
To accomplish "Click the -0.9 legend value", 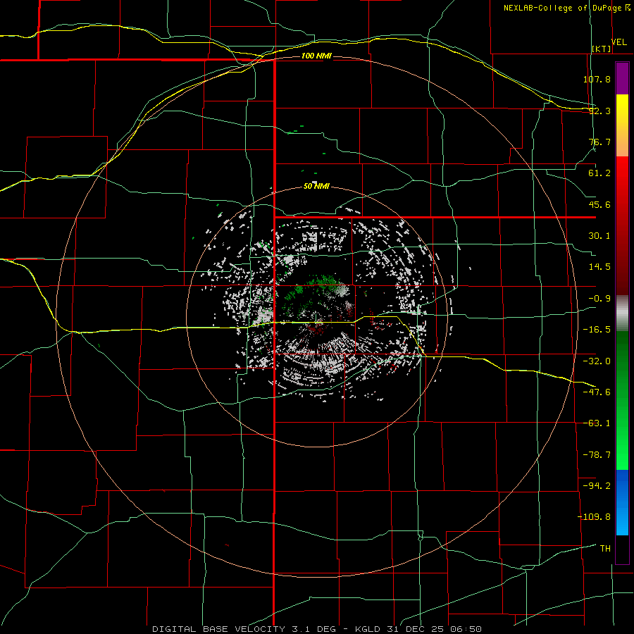I will tap(599, 299).
